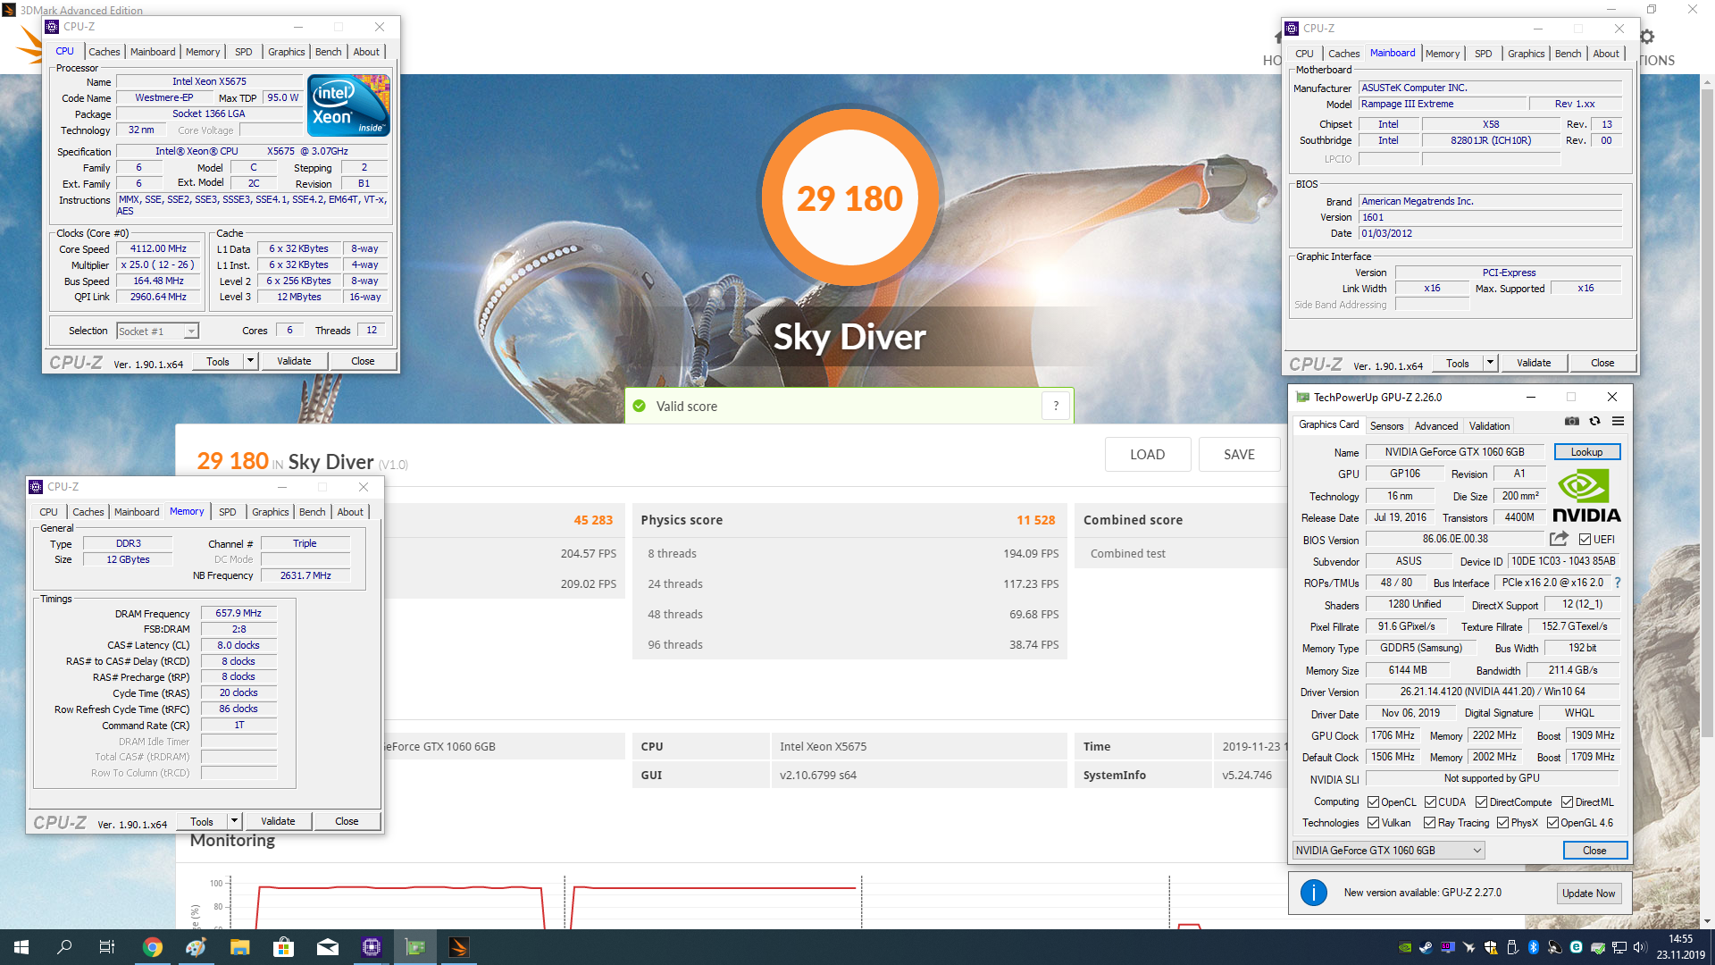Toggle the OpenCL checkbox
The image size is (1715, 965).
coord(1374,802)
